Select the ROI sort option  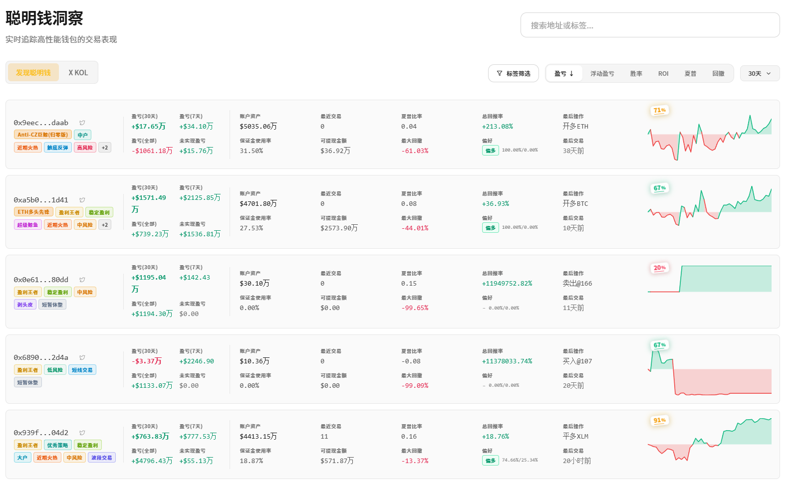(x=663, y=74)
